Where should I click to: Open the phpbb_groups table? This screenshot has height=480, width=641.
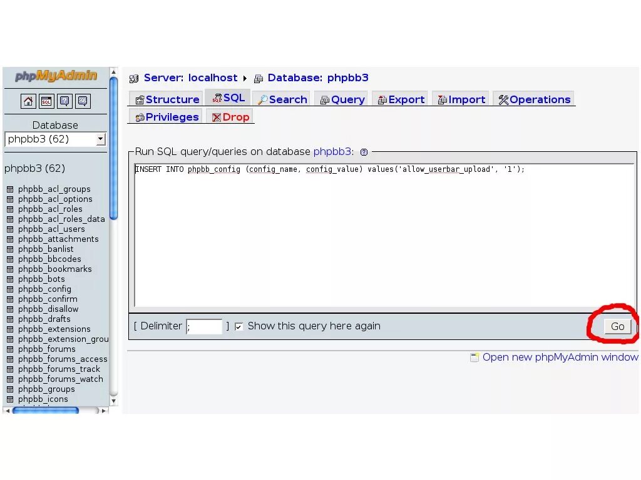coord(46,389)
